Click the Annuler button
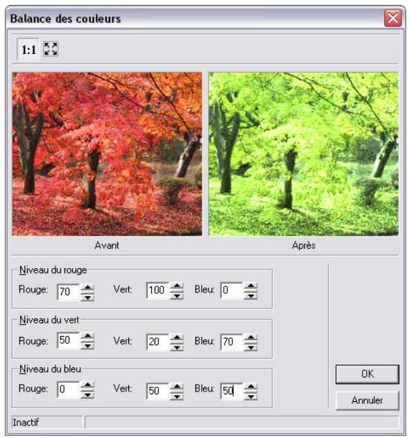 pyautogui.click(x=367, y=401)
